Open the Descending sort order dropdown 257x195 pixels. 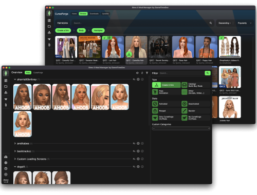click(x=225, y=23)
